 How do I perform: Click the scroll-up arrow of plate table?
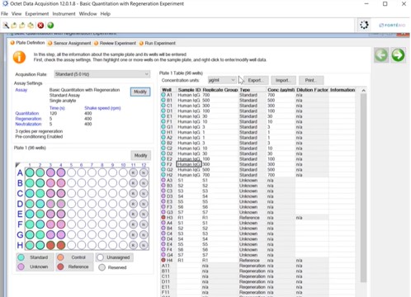click(363, 90)
